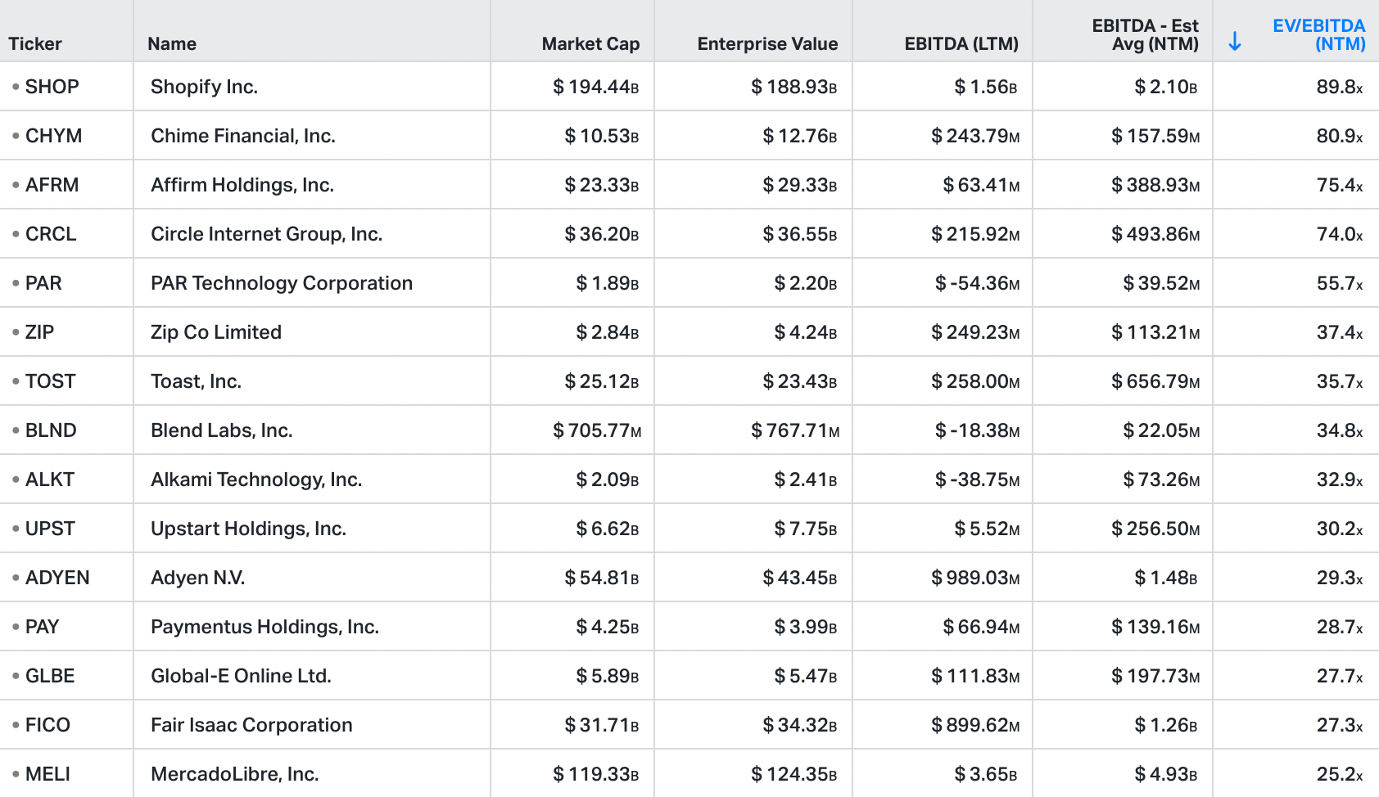Click the sort arrow beside EV/EBITDA (NTM)
This screenshot has width=1379, height=797.
1235,42
